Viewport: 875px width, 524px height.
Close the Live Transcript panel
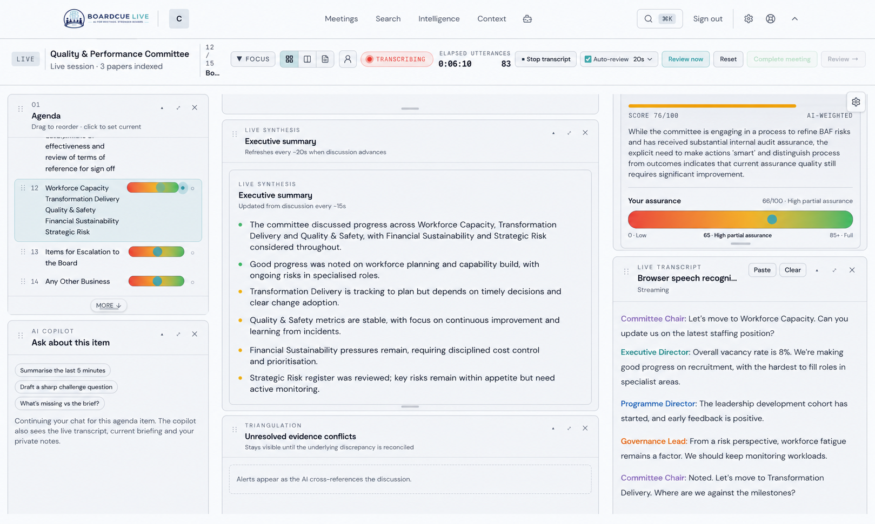click(x=852, y=270)
